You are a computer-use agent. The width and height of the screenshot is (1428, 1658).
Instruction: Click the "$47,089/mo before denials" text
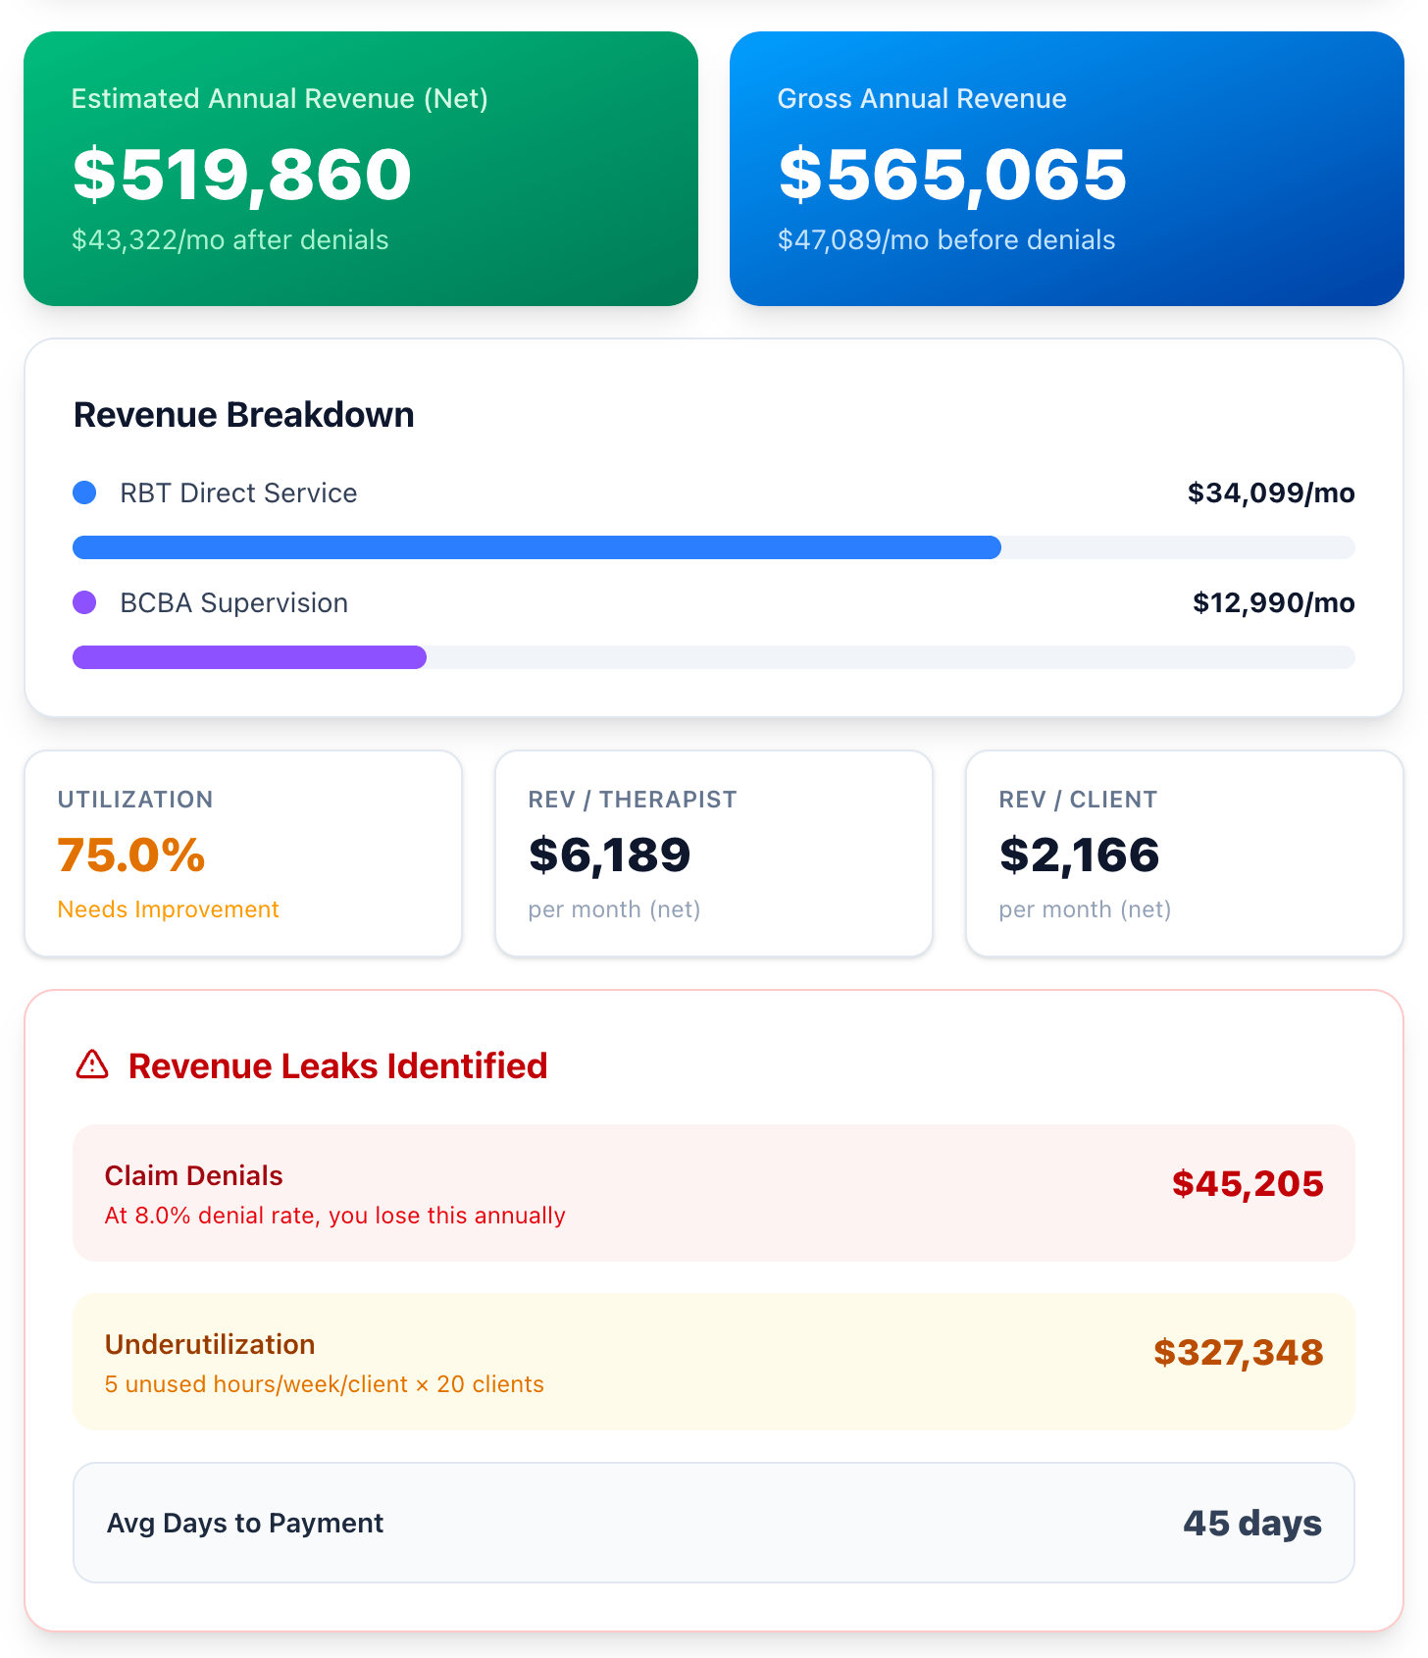coord(946,240)
